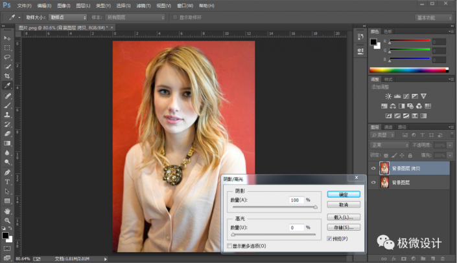Viewport: 457px width, 263px height.
Task: Click the 取消 button in dialog
Action: [342, 204]
